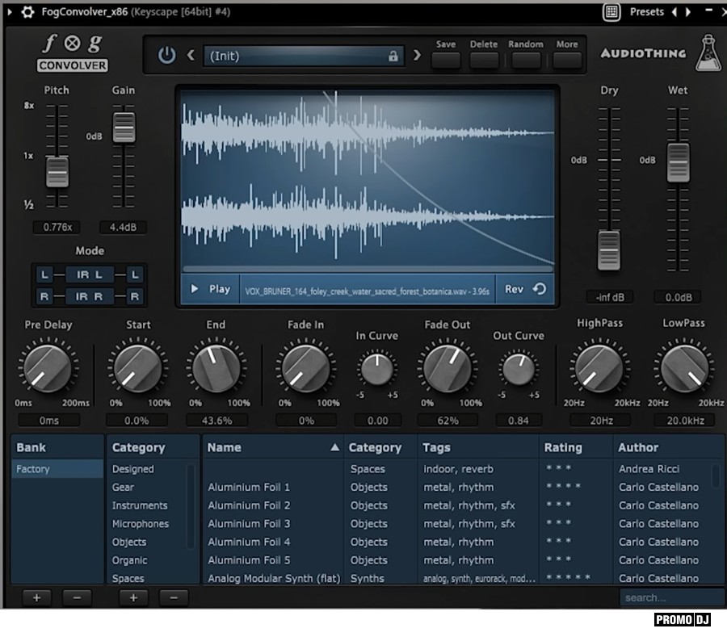The image size is (727, 641).
Task: Open the host presets keyboard icon
Action: pyautogui.click(x=611, y=12)
